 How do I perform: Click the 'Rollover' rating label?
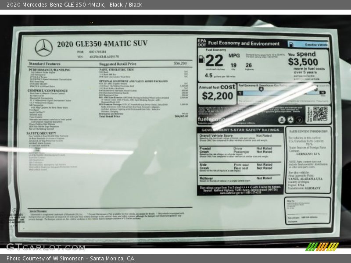(x=206, y=178)
